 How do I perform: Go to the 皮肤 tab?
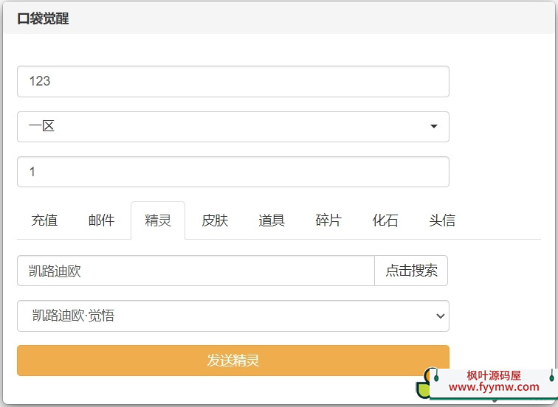tap(215, 220)
